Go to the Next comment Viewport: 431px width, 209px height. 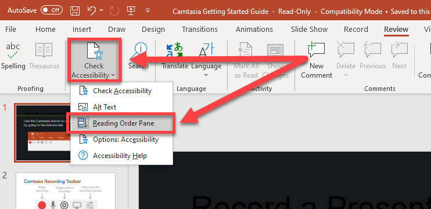click(399, 56)
